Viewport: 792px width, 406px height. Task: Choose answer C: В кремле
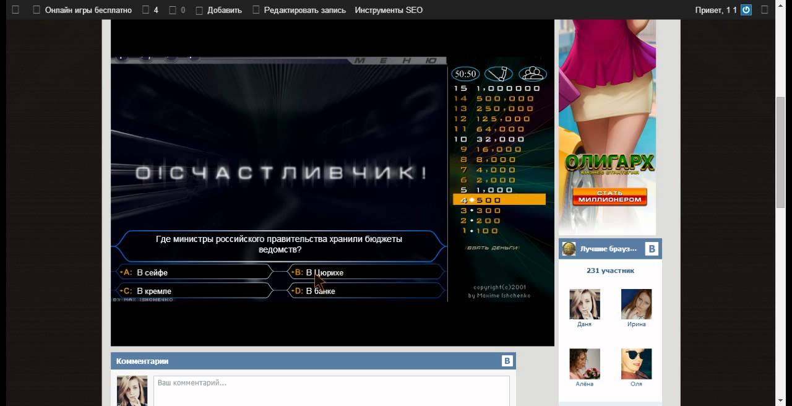click(x=195, y=291)
